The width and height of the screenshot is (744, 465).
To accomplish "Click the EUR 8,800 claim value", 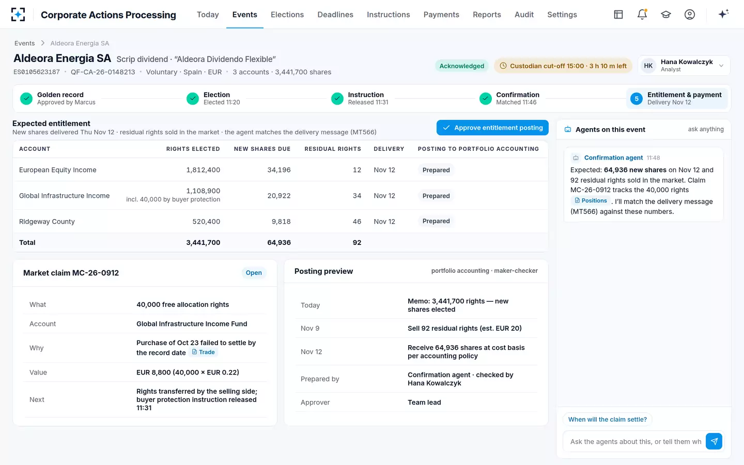I will (188, 373).
